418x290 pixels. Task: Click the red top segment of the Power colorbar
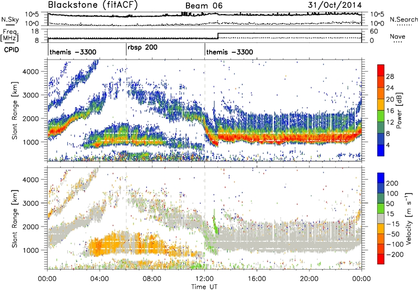[x=381, y=70]
